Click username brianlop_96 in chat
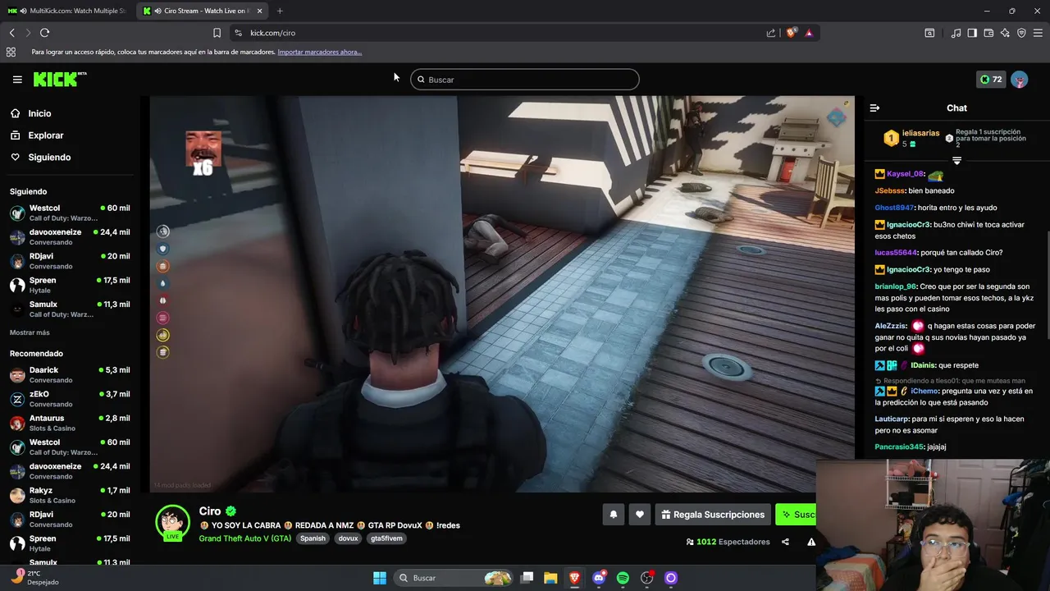The height and width of the screenshot is (591, 1050). [x=895, y=286]
